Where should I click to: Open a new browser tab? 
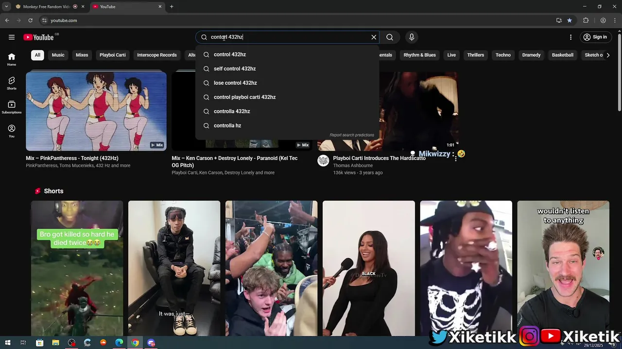(172, 7)
